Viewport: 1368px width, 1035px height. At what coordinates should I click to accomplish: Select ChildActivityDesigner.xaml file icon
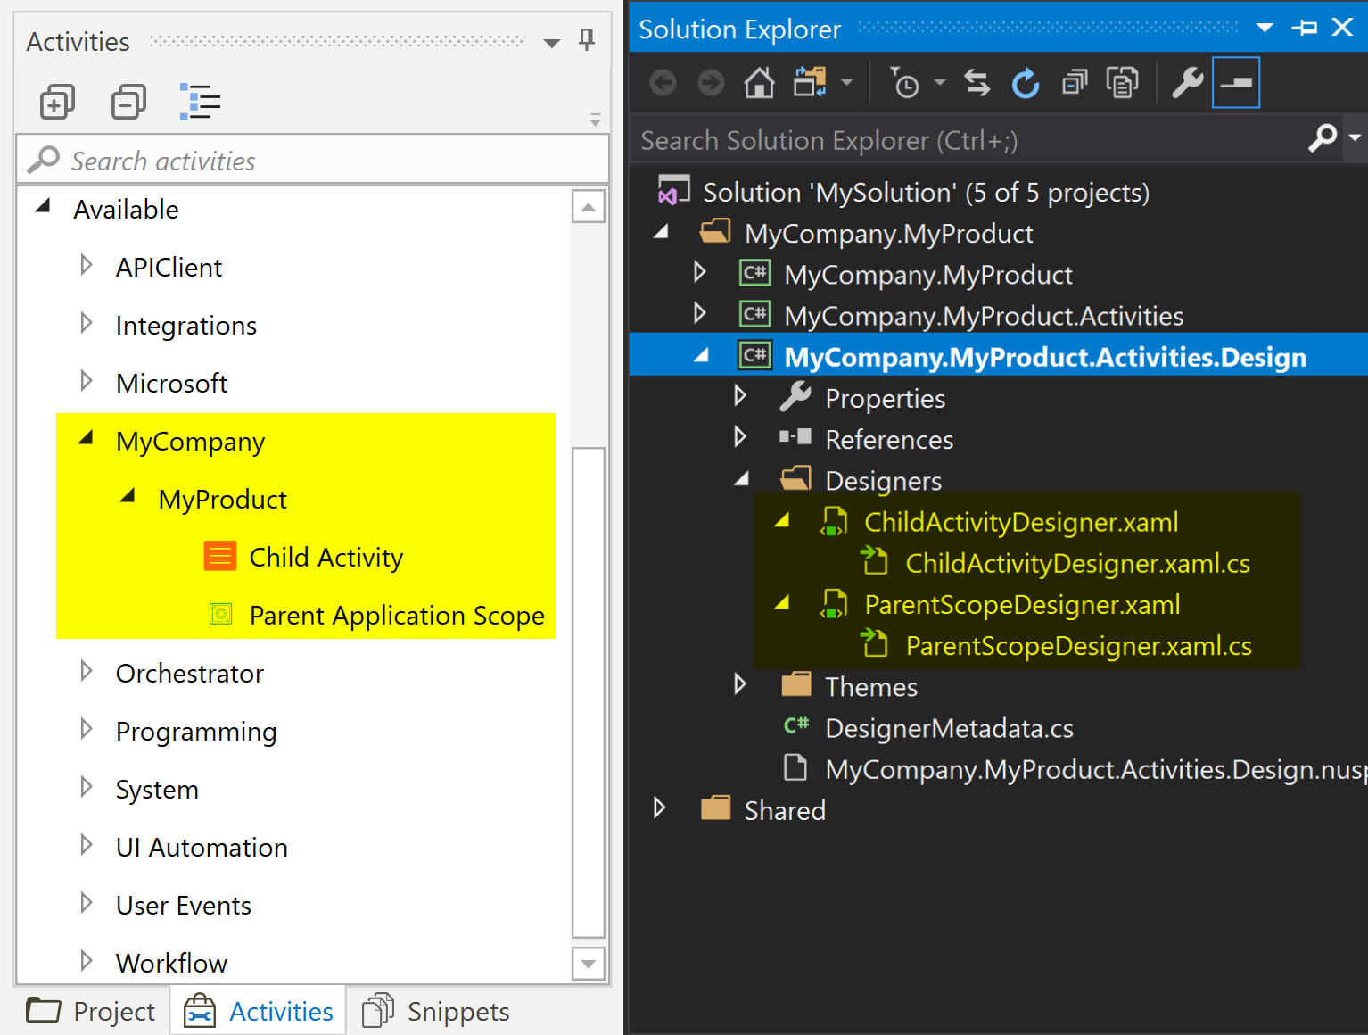click(x=834, y=521)
